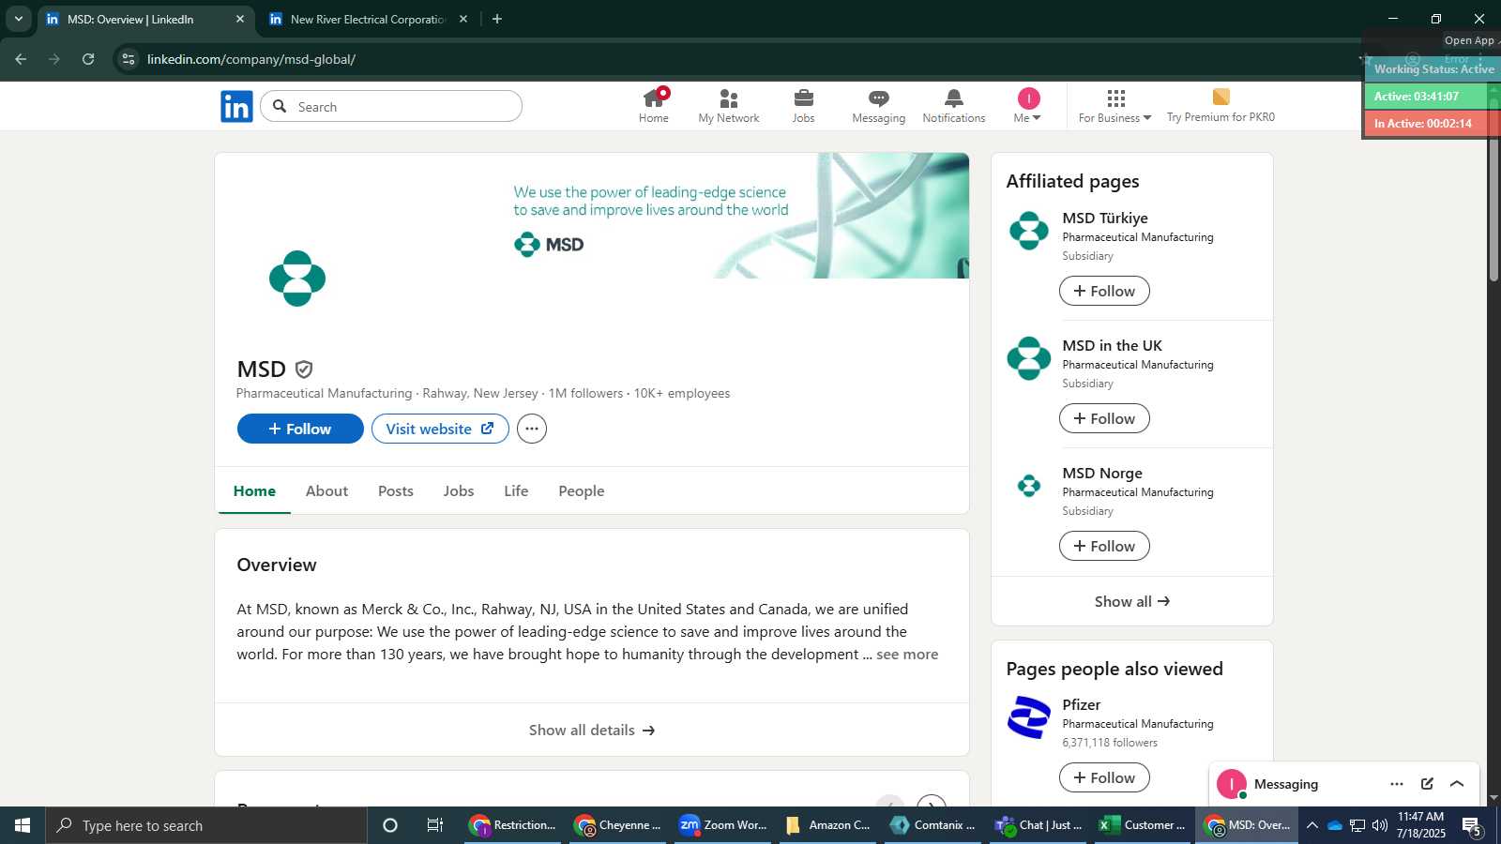
Task: Show all details of overview
Action: pyautogui.click(x=592, y=730)
